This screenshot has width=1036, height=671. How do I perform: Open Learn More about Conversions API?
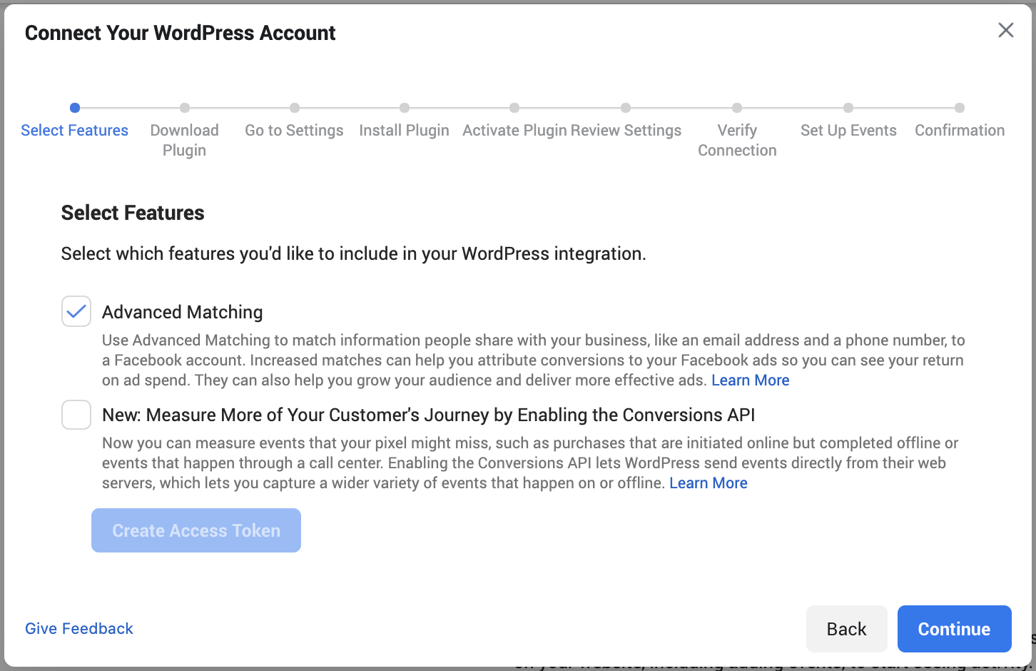[709, 483]
